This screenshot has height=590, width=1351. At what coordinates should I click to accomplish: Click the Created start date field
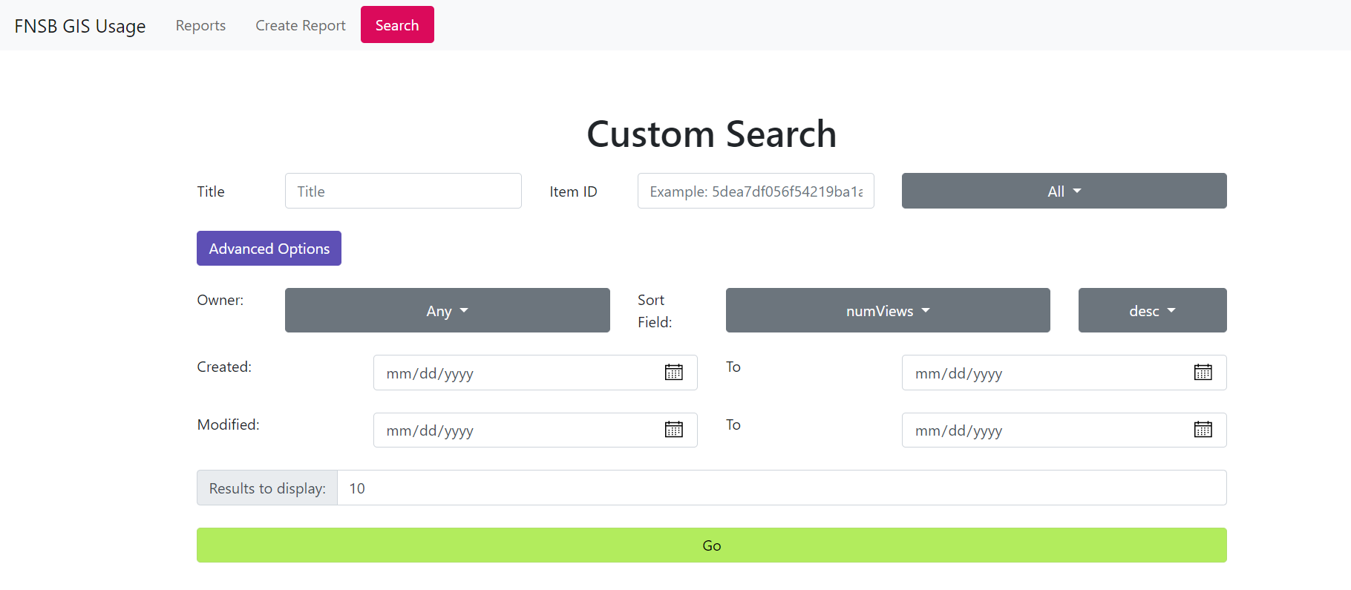pyautogui.click(x=535, y=373)
